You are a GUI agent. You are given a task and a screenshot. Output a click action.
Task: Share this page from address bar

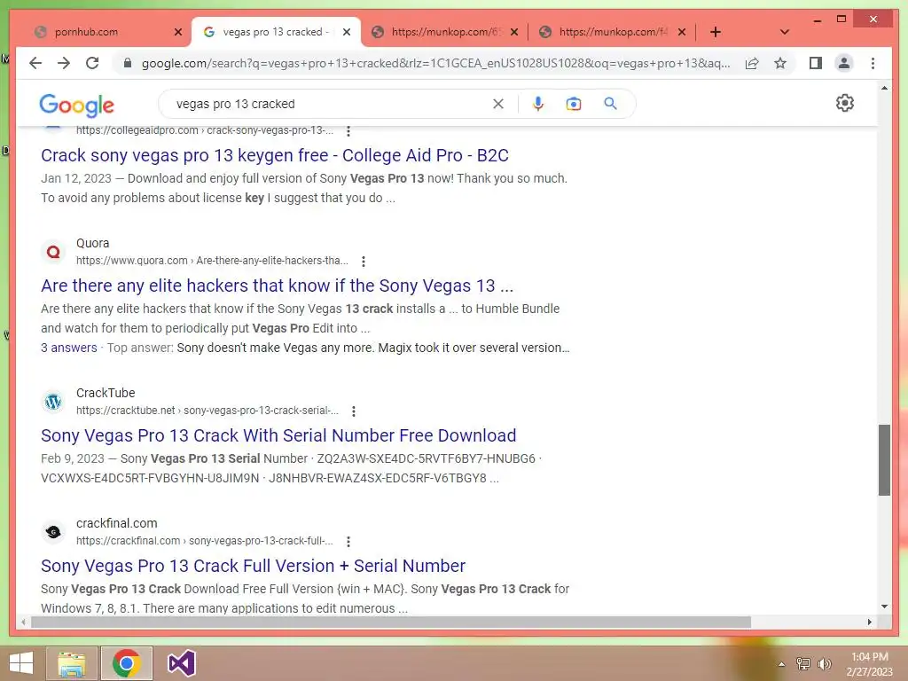[x=752, y=63]
